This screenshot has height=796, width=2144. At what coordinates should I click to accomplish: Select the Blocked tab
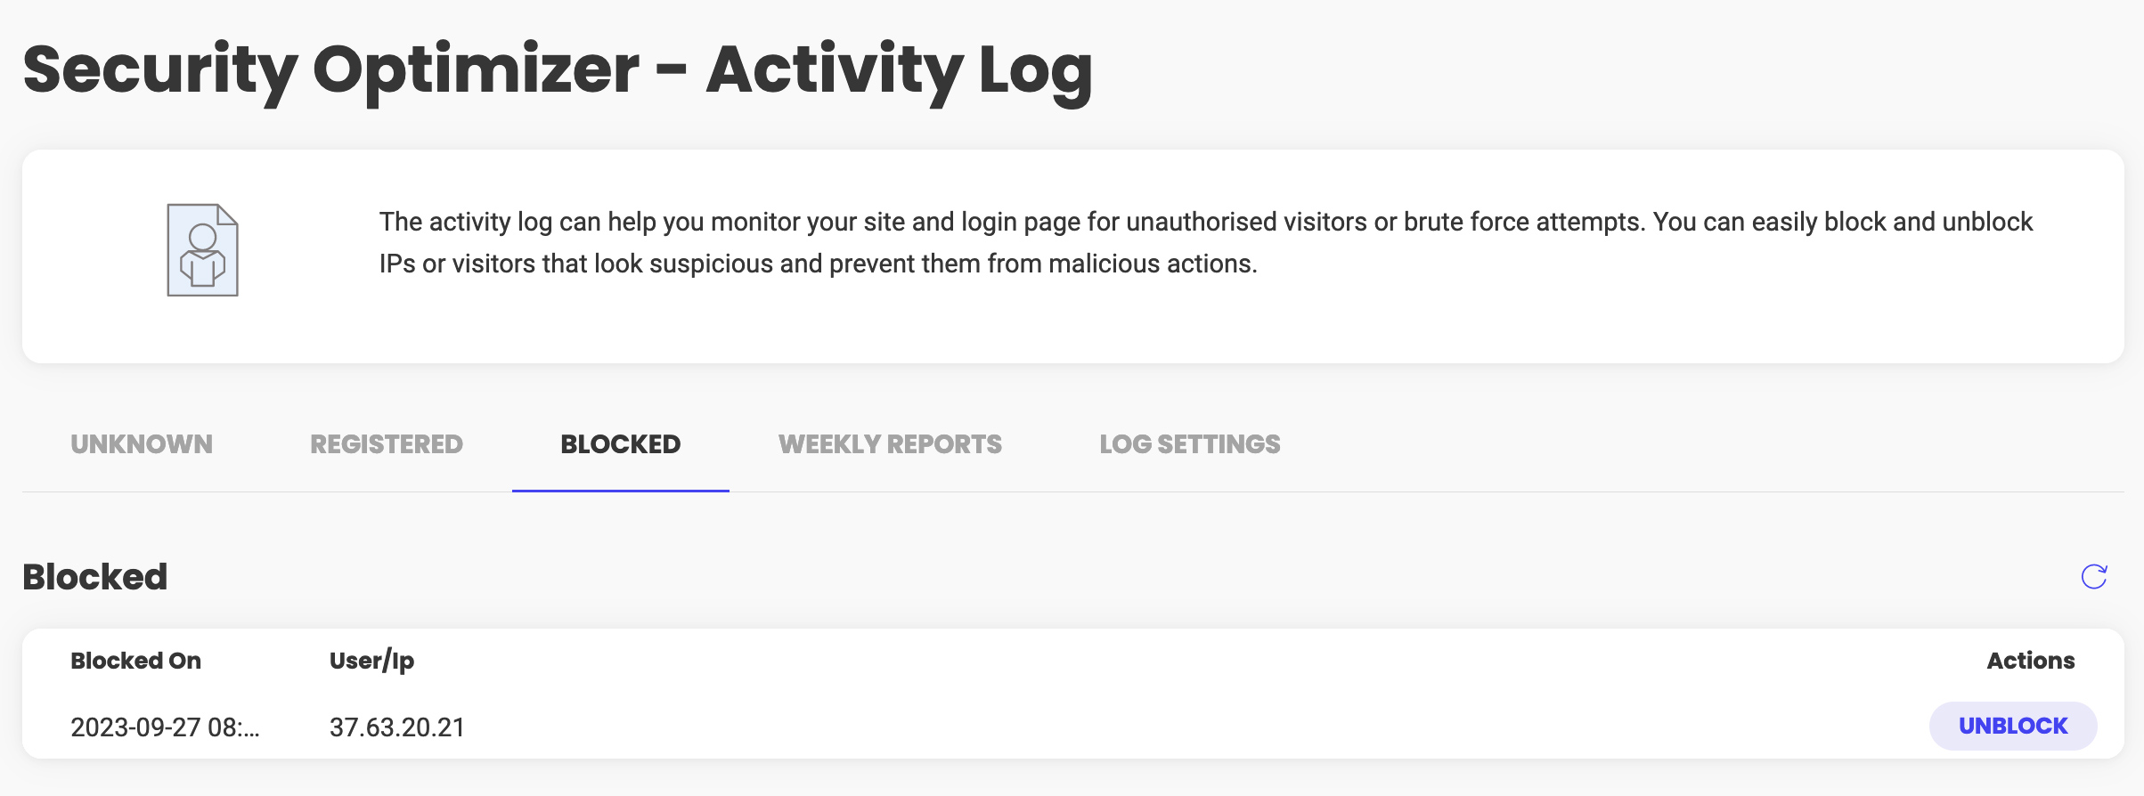(x=621, y=444)
